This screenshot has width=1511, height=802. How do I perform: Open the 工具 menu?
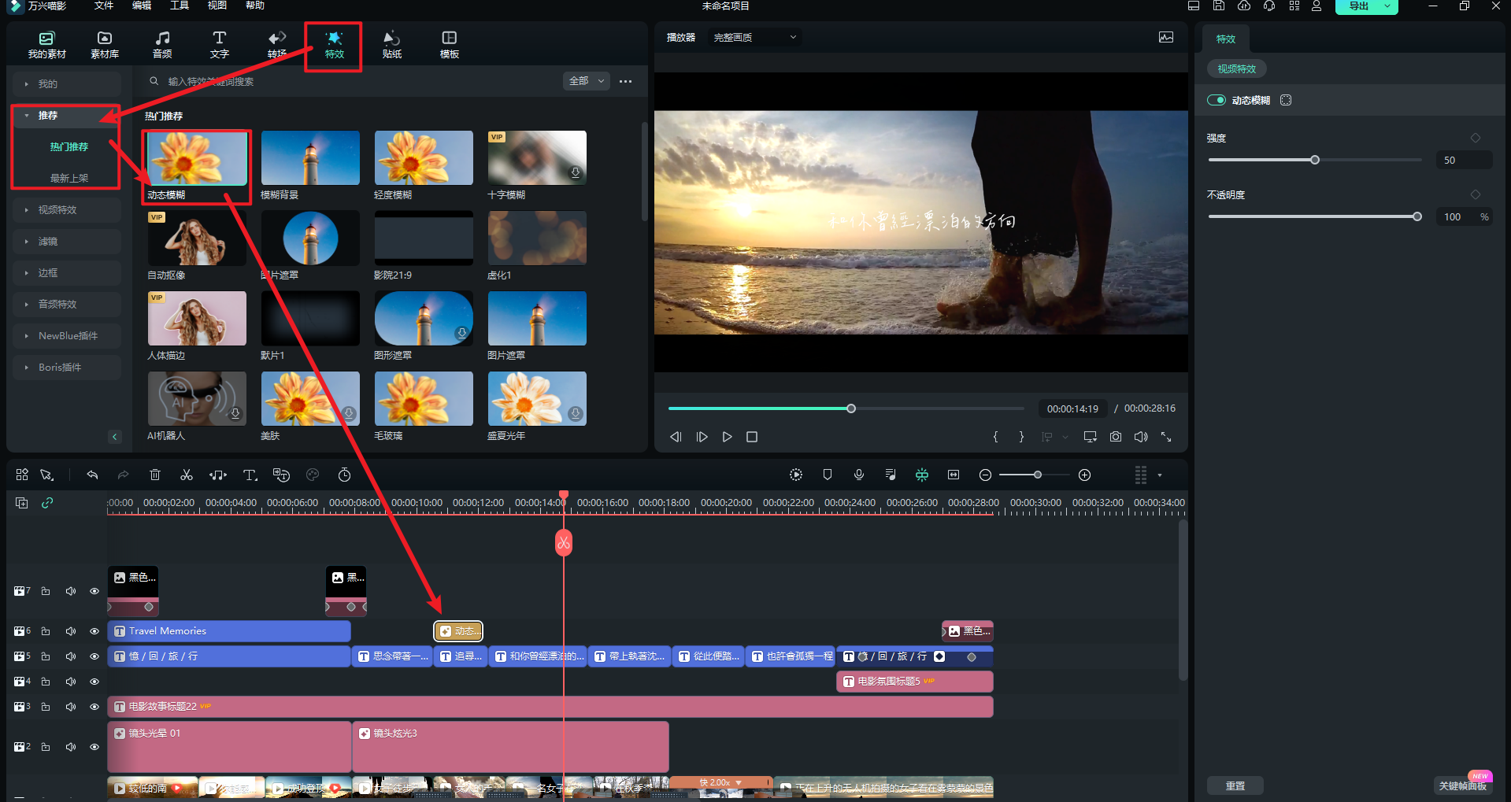(x=180, y=6)
